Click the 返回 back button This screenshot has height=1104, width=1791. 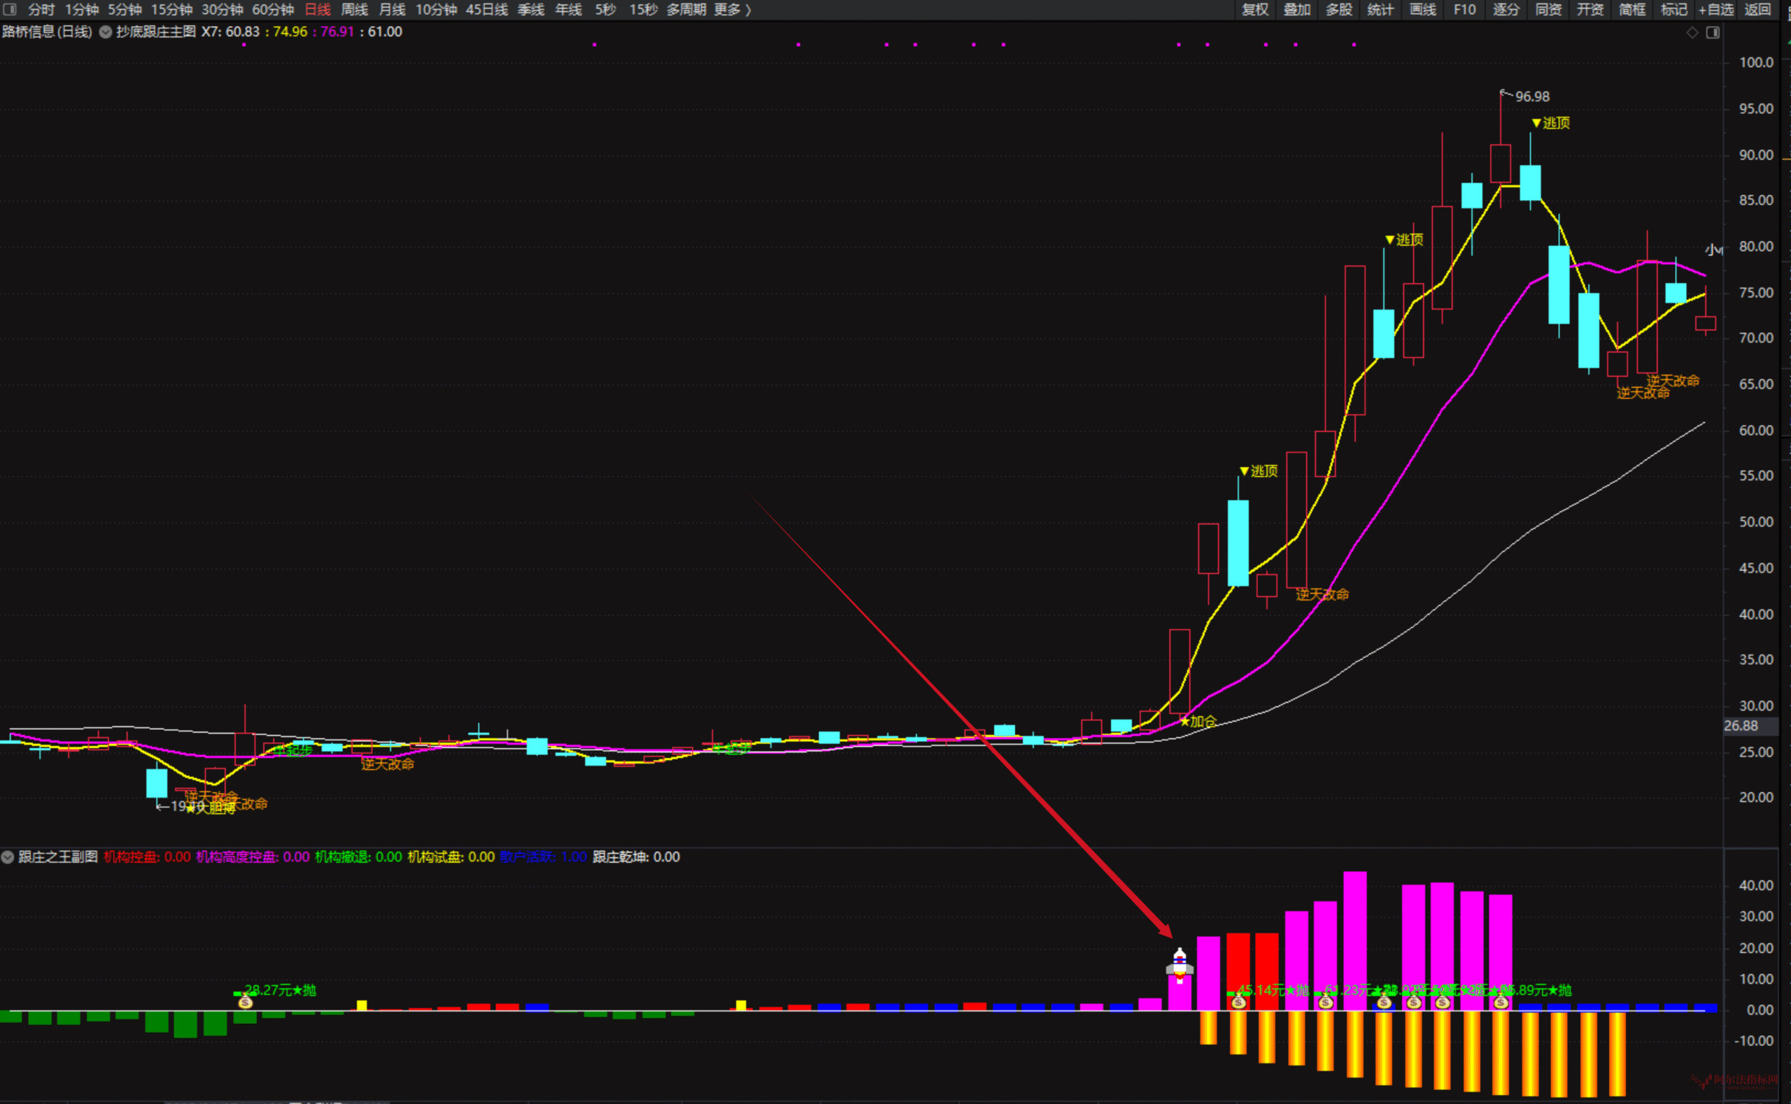tap(1757, 10)
